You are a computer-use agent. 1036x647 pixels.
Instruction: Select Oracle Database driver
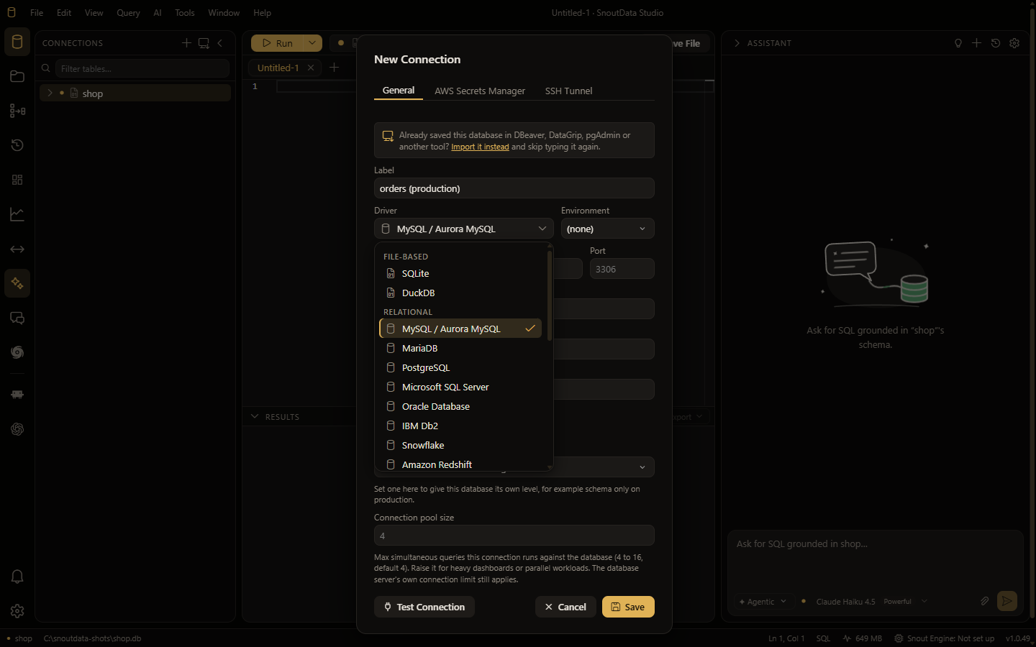click(460, 406)
